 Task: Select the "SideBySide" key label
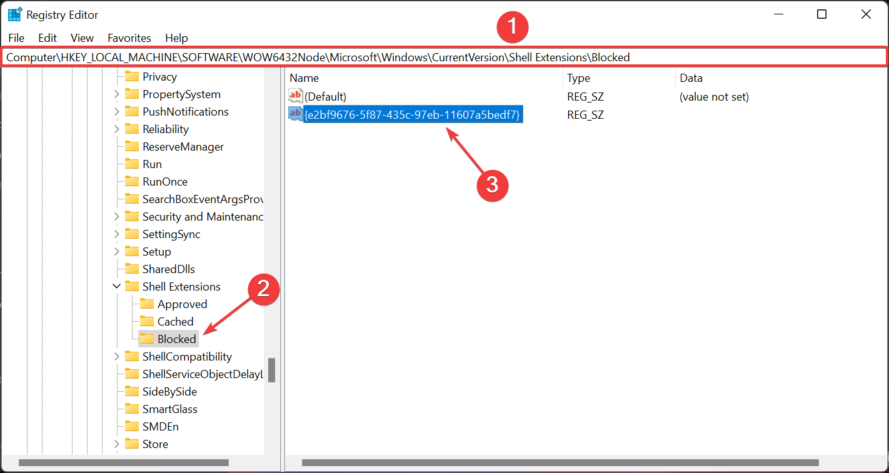click(169, 392)
